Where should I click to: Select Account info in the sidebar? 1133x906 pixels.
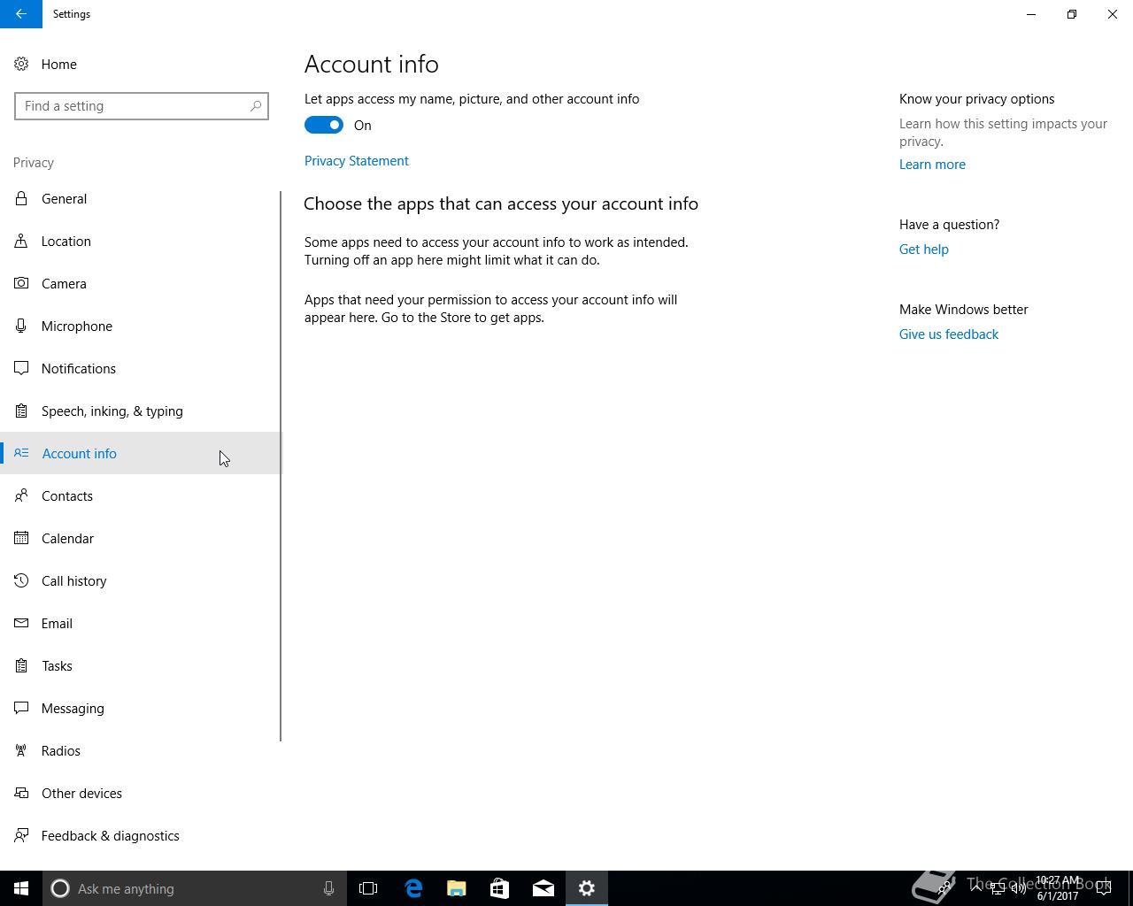(142, 454)
